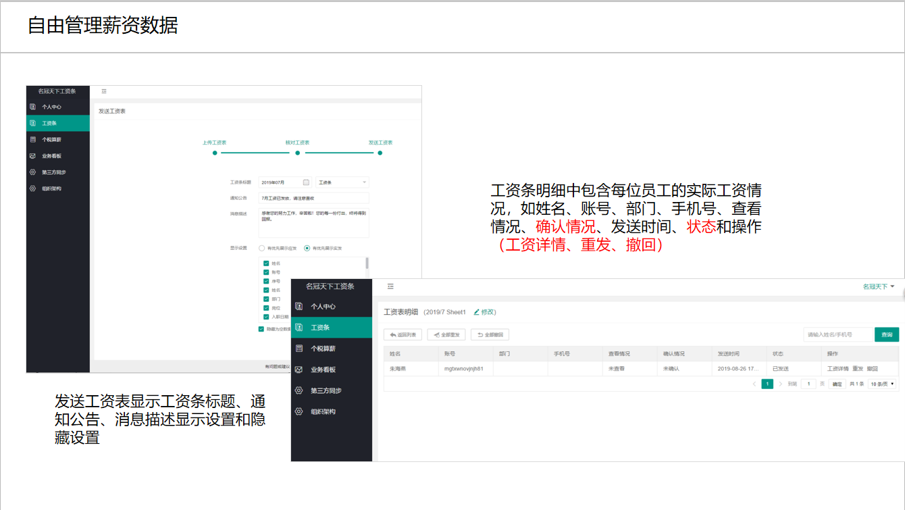Click the 查询 search button
Screen dimensions: 905x510
tap(887, 334)
